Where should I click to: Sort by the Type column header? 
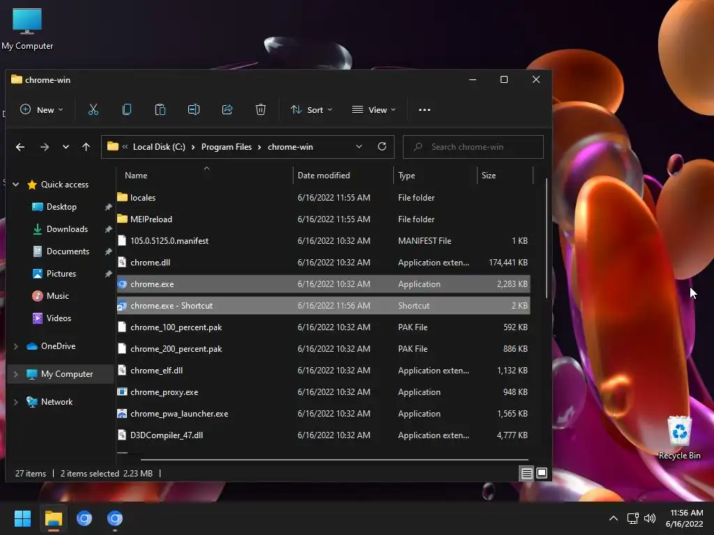tap(435, 175)
